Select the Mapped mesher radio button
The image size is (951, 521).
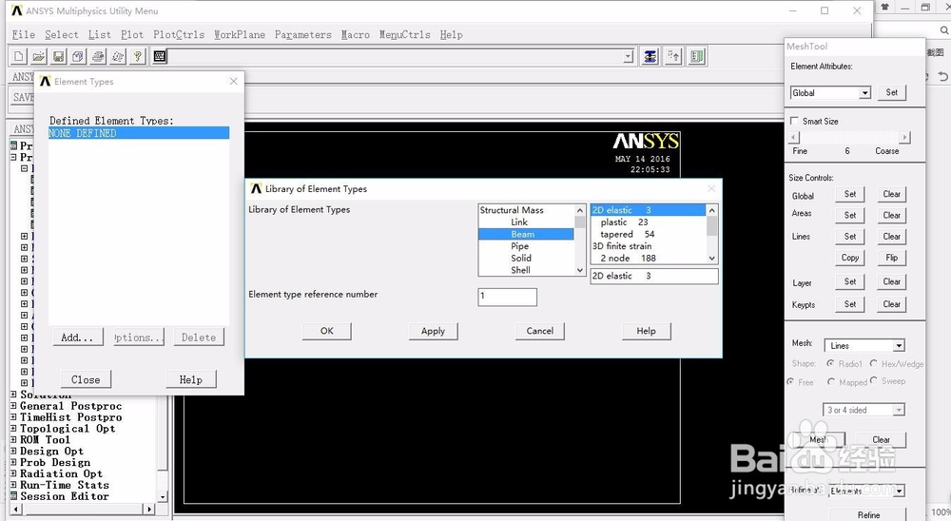click(x=831, y=381)
